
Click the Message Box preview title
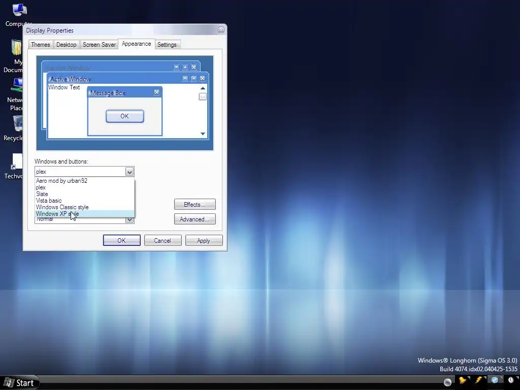pos(108,93)
